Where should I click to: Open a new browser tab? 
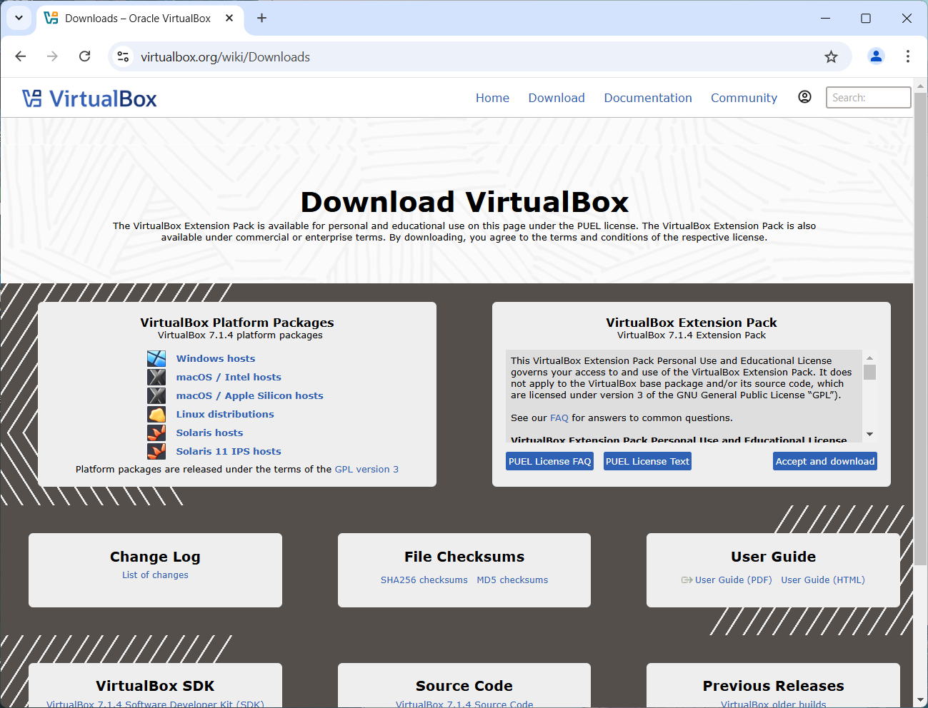pos(261,18)
